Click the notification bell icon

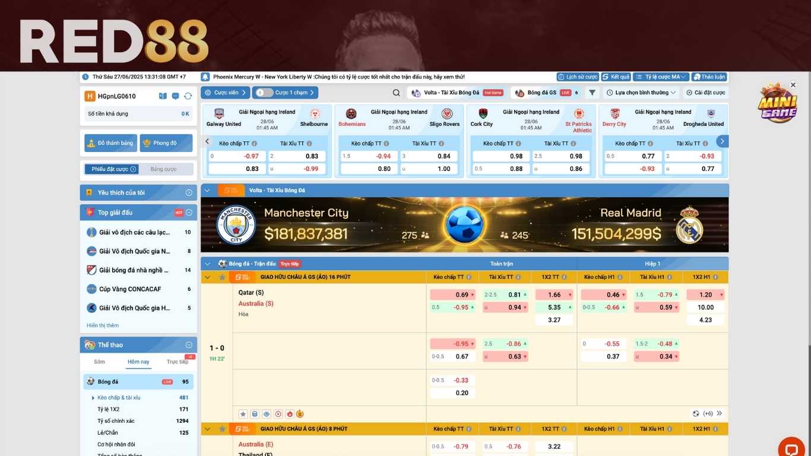pyautogui.click(x=205, y=77)
